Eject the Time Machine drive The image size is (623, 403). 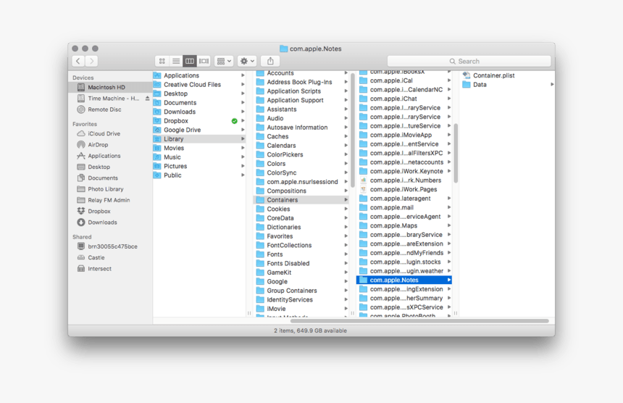point(147,98)
